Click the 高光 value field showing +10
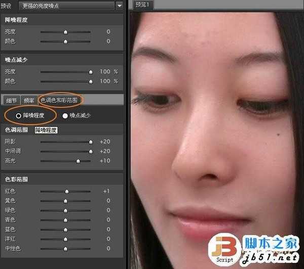 105,161
